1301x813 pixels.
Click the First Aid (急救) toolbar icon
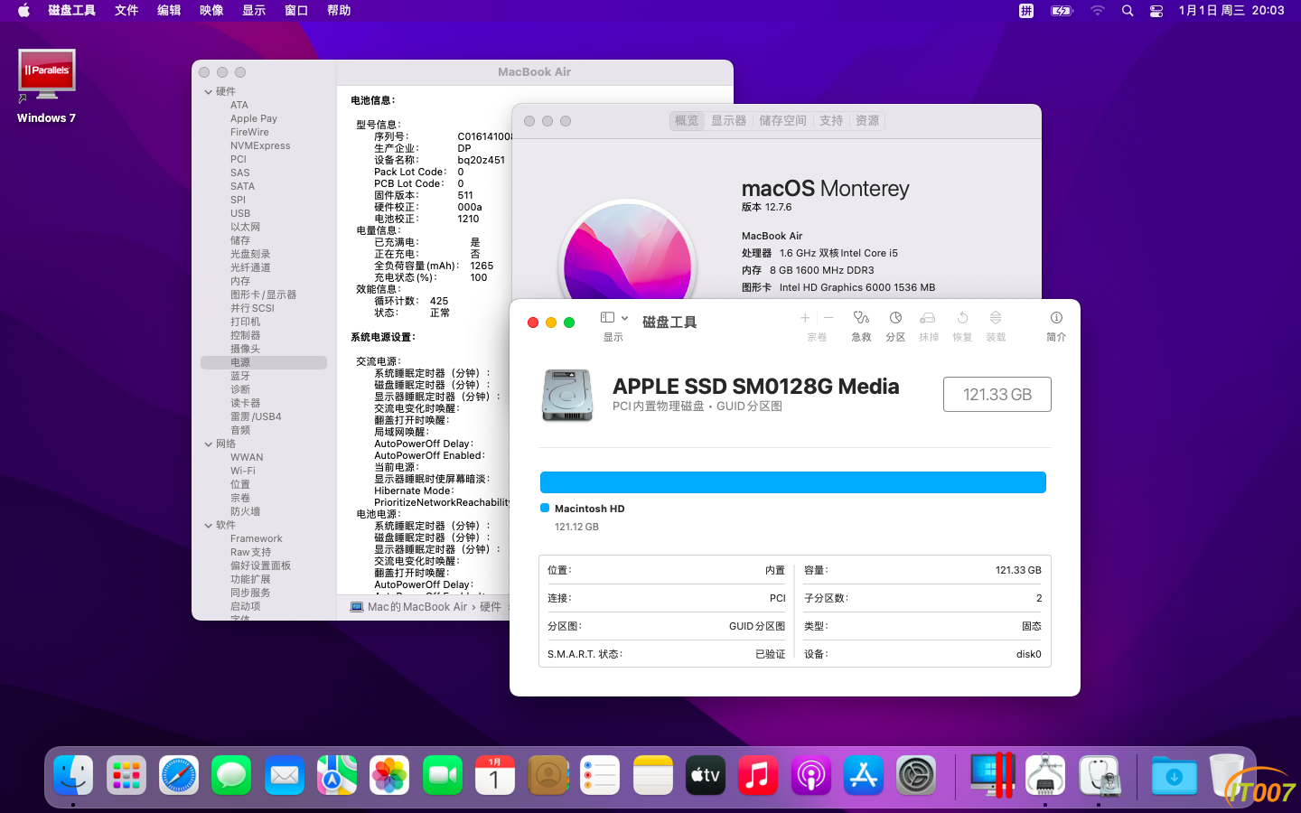pos(861,318)
